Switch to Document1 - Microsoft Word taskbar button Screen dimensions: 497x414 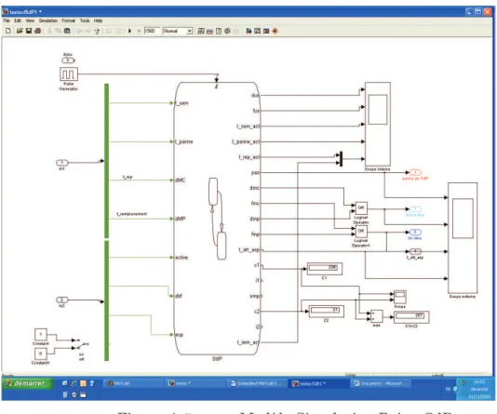tap(381, 383)
